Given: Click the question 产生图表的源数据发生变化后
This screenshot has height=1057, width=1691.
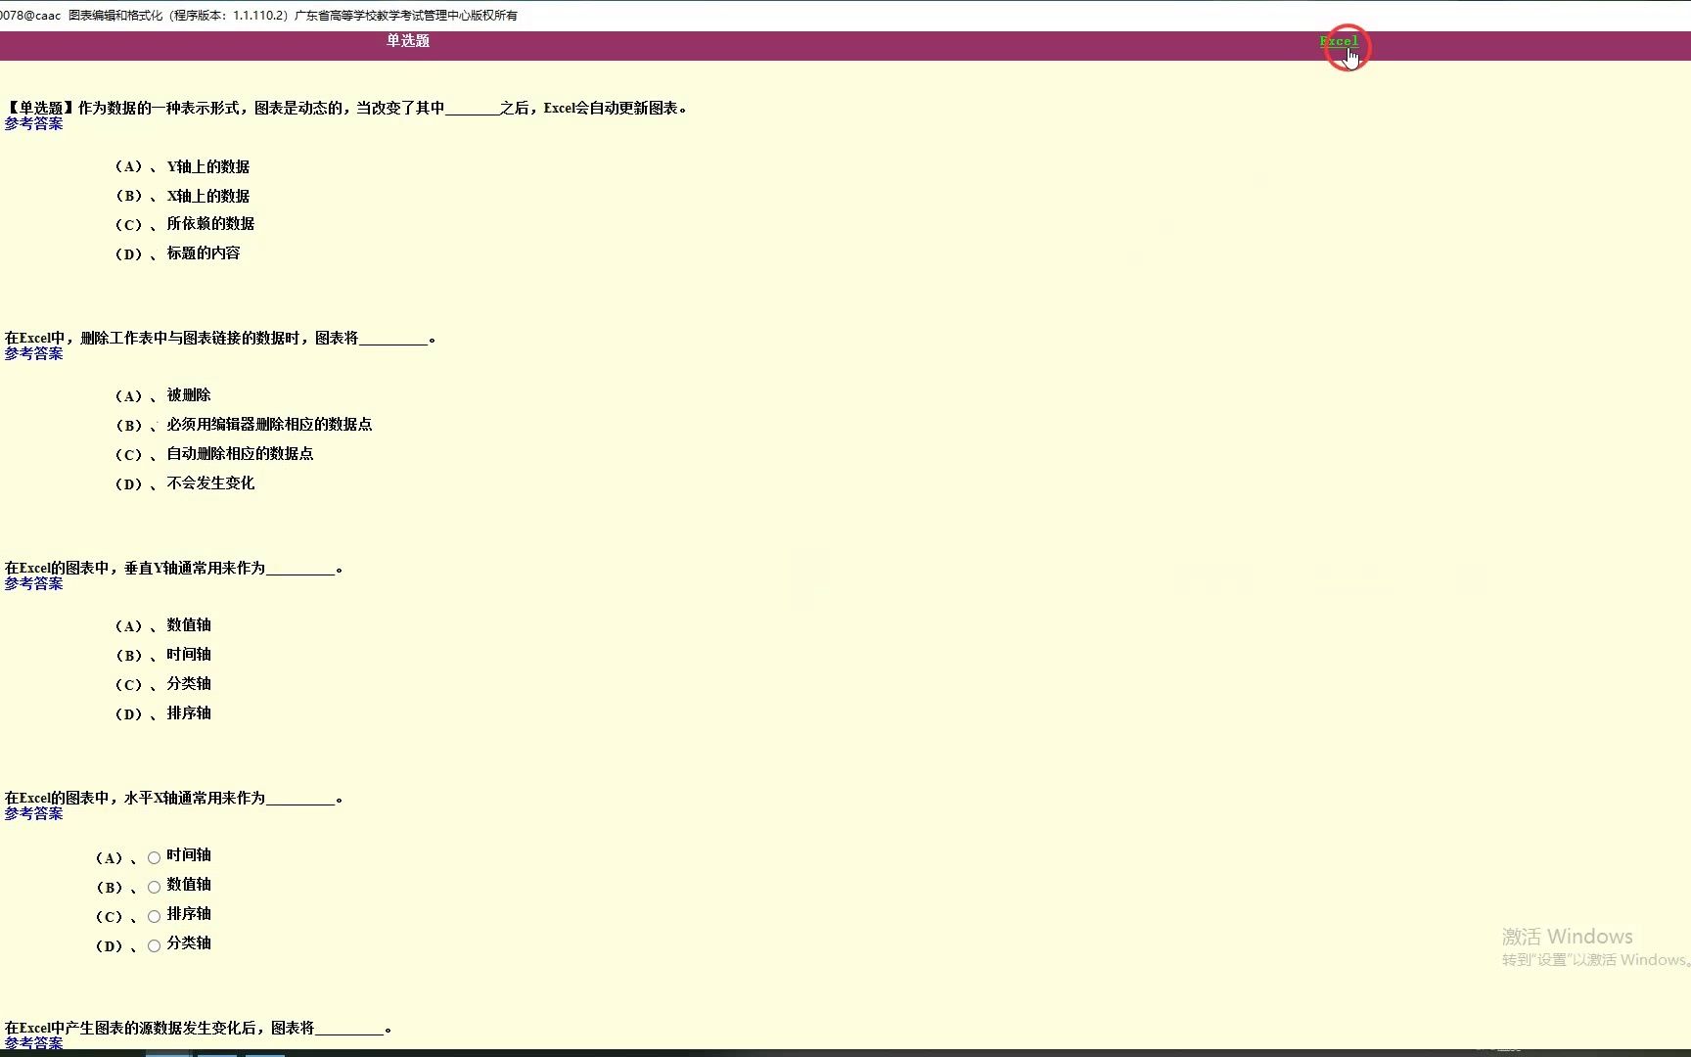Looking at the screenshot, I should tap(199, 1029).
